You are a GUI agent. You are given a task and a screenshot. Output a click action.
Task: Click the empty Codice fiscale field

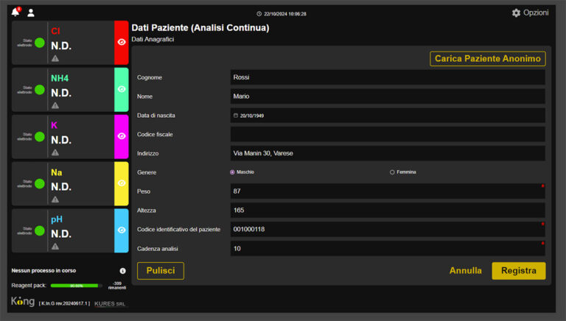click(x=388, y=135)
